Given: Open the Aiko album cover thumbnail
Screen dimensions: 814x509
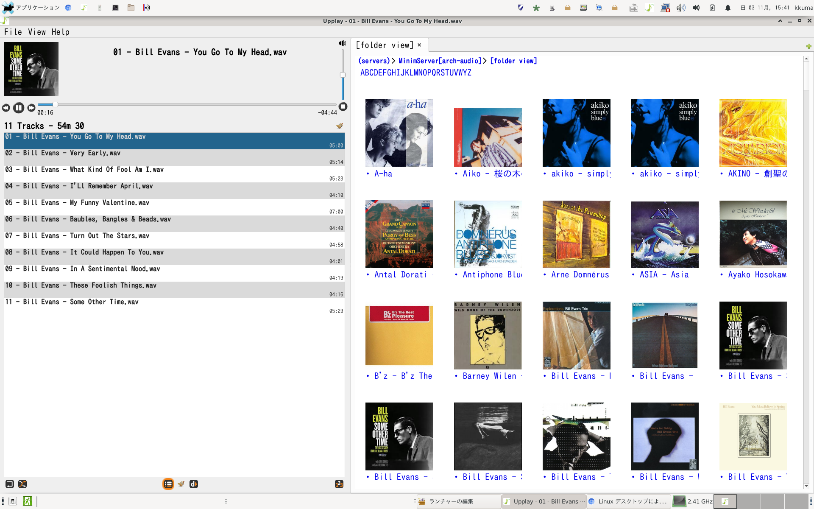Looking at the screenshot, I should [488, 137].
